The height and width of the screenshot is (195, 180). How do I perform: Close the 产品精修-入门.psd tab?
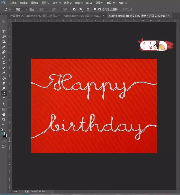click(59, 16)
